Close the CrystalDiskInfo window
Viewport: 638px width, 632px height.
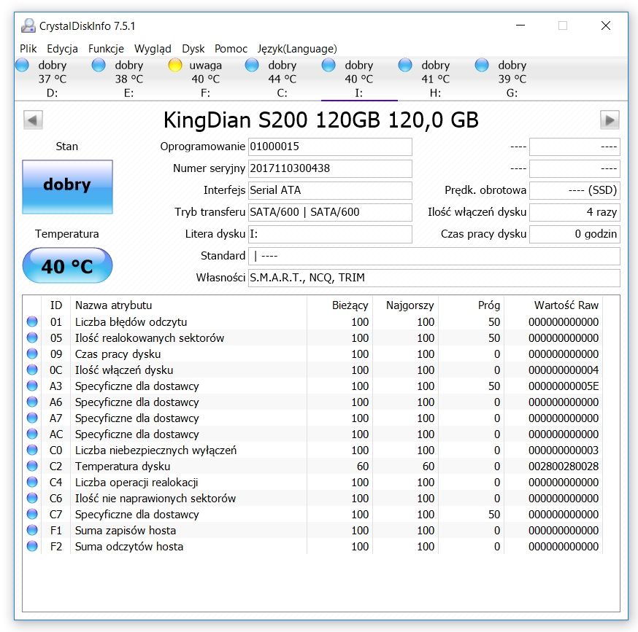click(x=605, y=26)
